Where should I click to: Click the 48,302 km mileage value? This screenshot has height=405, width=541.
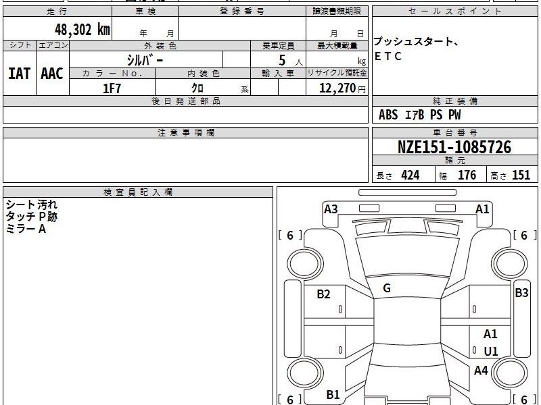[83, 30]
